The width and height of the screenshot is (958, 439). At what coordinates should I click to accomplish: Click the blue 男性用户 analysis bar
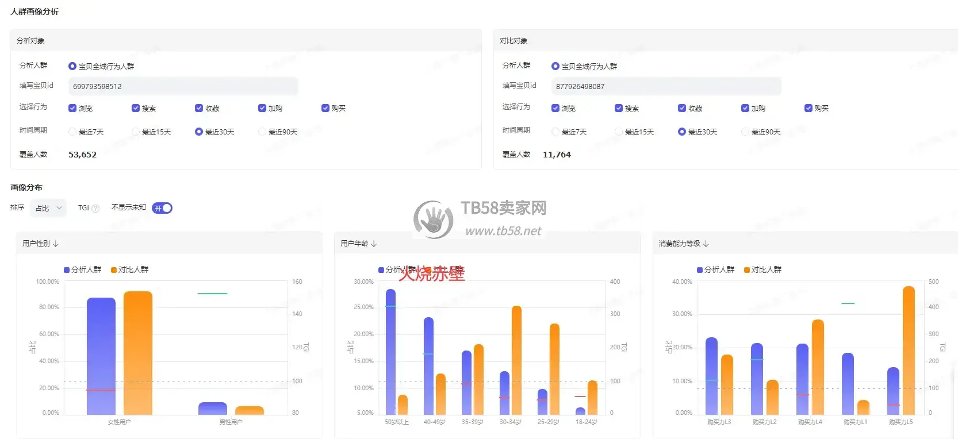(x=213, y=409)
